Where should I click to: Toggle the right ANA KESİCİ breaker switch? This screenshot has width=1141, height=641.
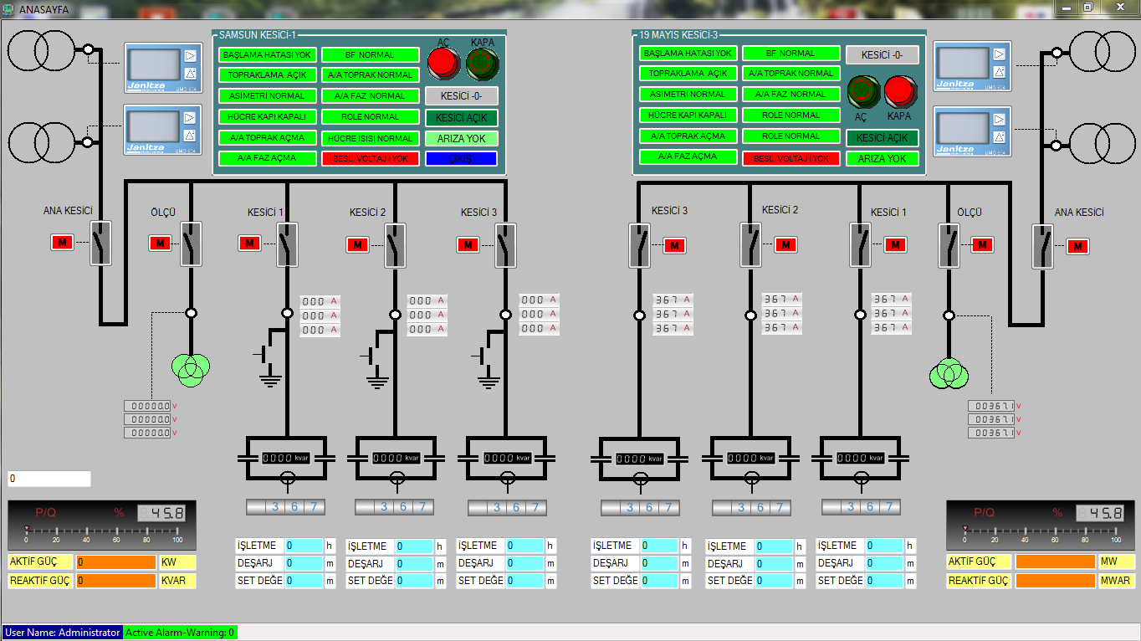point(1042,246)
